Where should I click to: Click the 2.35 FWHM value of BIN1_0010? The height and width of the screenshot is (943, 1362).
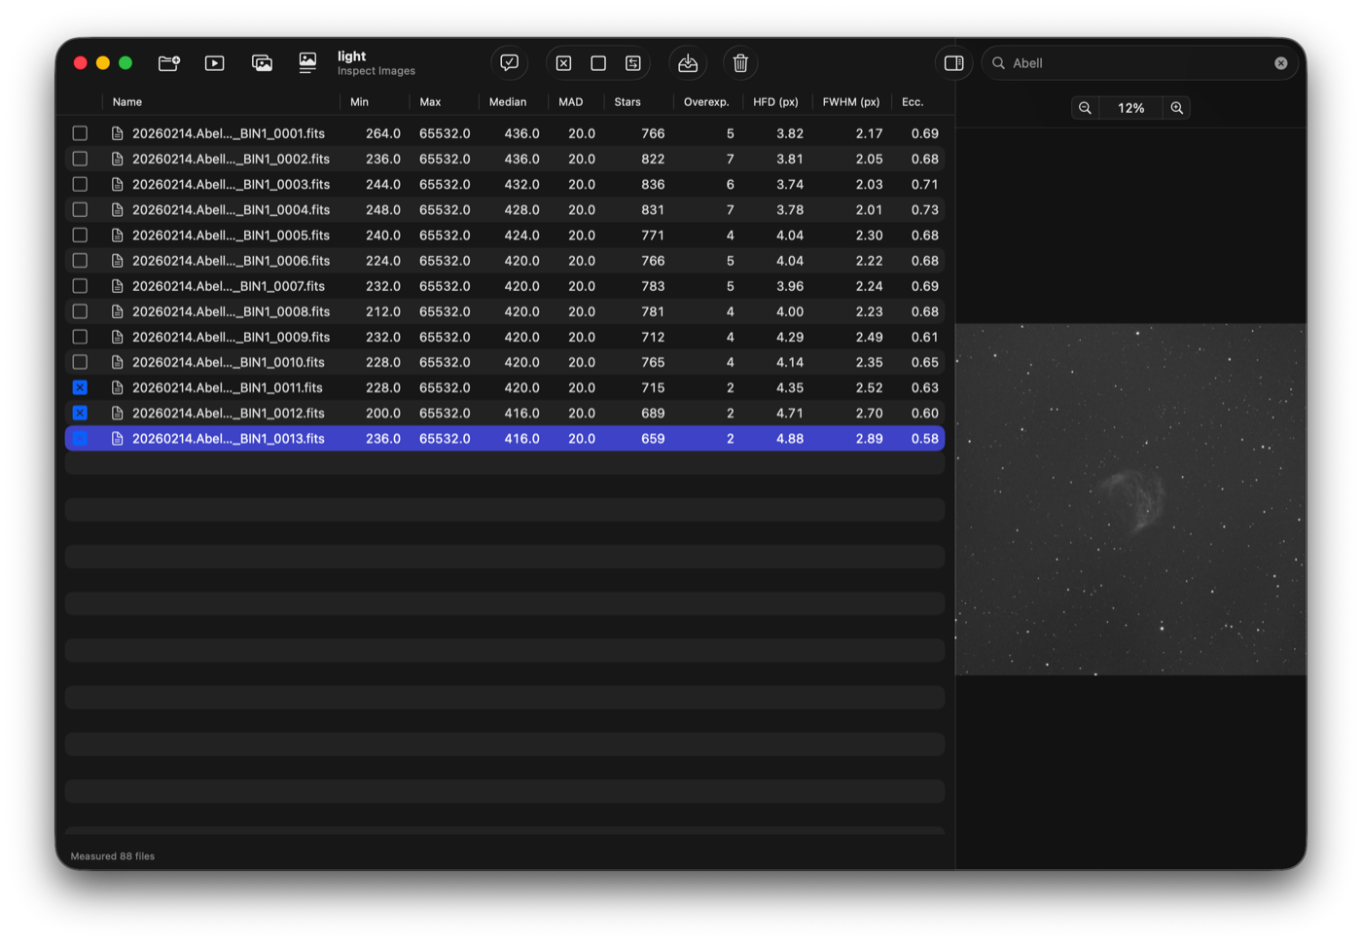tap(869, 362)
